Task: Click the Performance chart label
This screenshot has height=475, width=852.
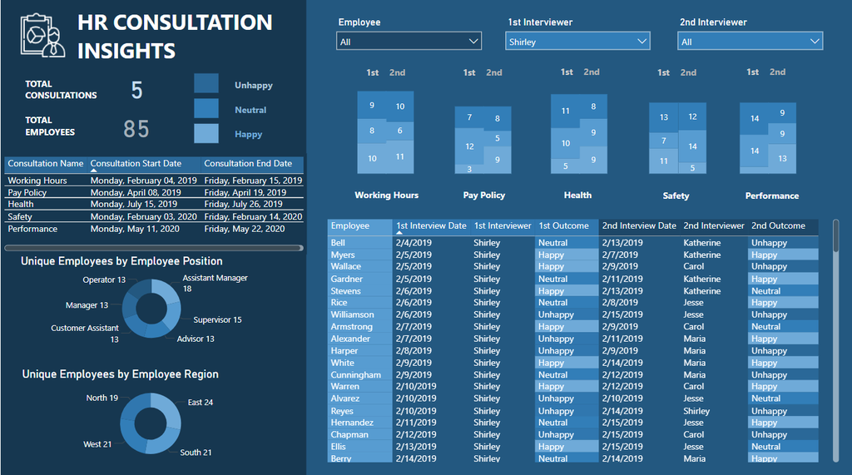Action: coord(771,195)
